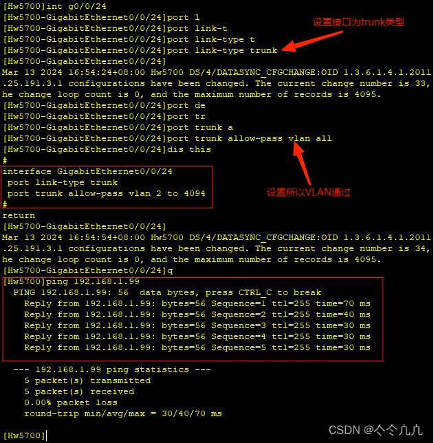
Task: Click the log line showing change number 34
Action: point(216,248)
